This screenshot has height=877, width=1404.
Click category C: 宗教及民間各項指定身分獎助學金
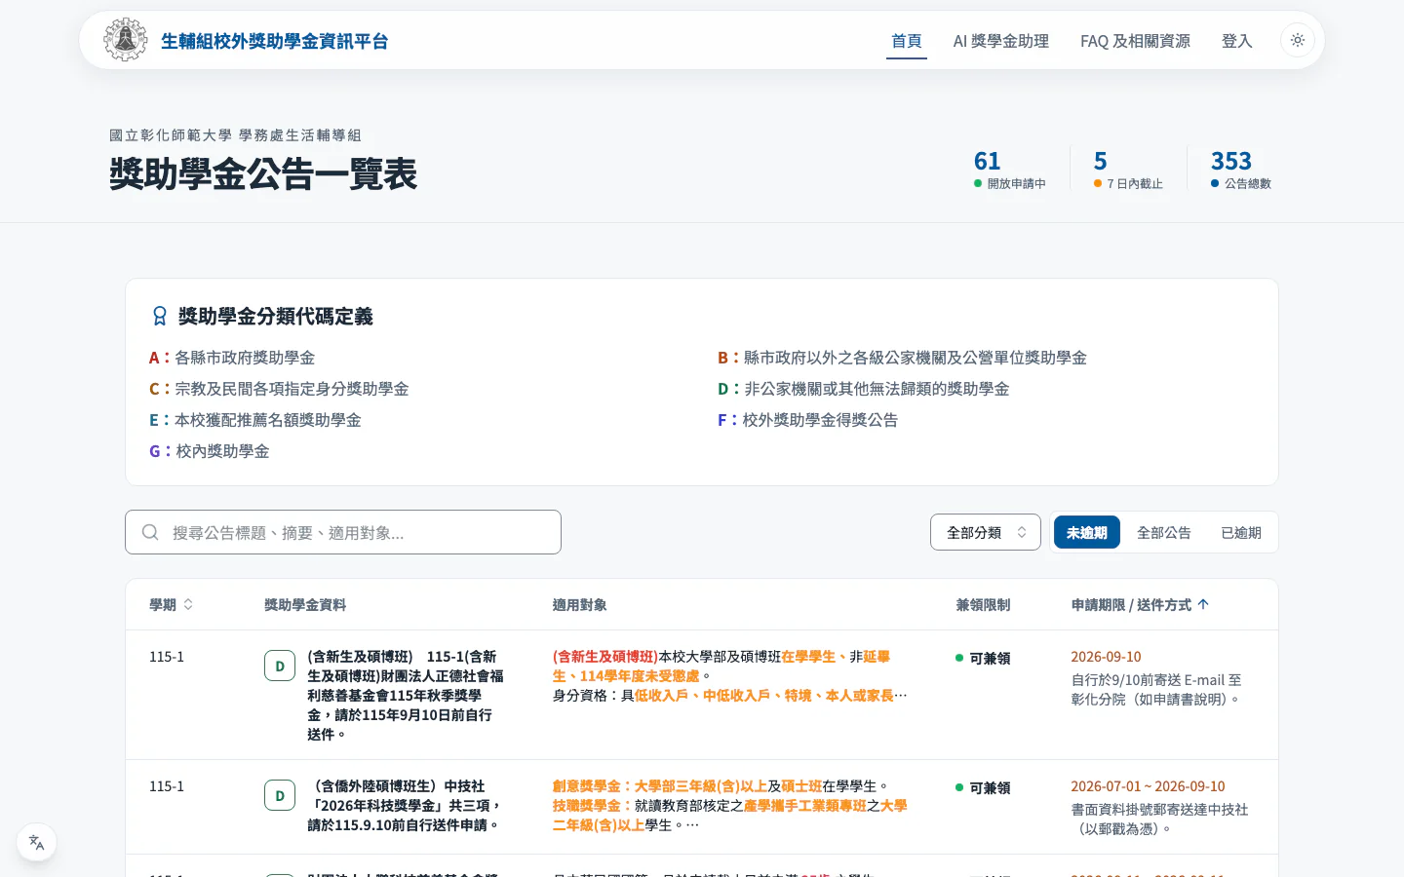pyautogui.click(x=279, y=389)
